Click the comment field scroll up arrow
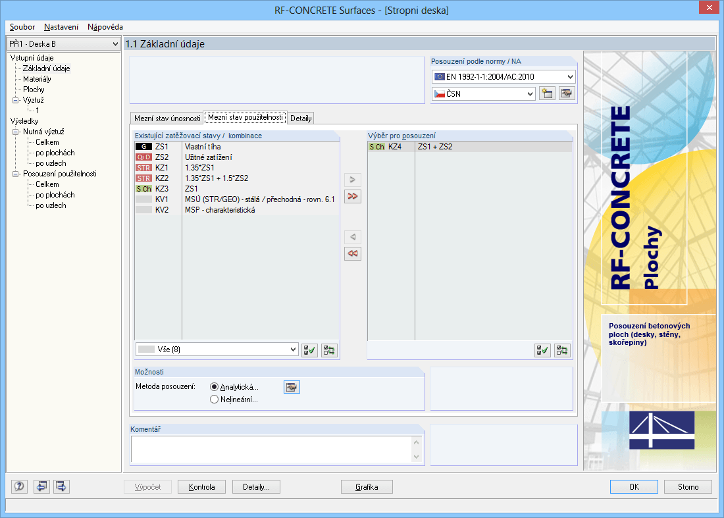 tap(417, 442)
